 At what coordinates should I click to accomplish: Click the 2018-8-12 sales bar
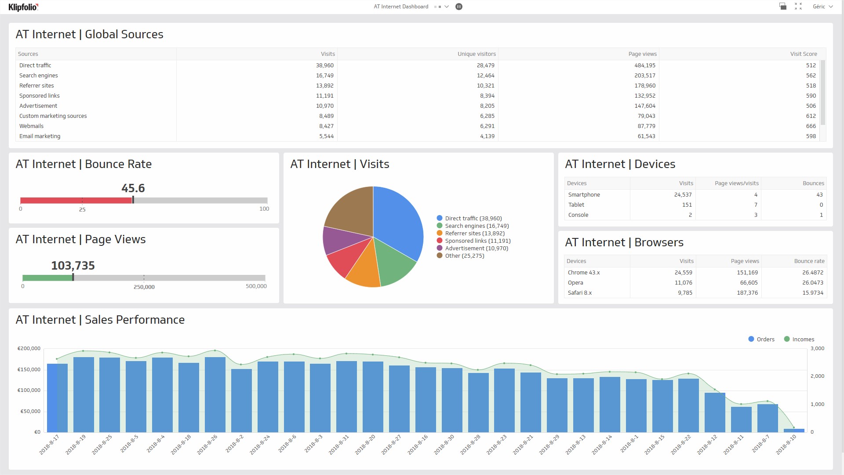(715, 413)
